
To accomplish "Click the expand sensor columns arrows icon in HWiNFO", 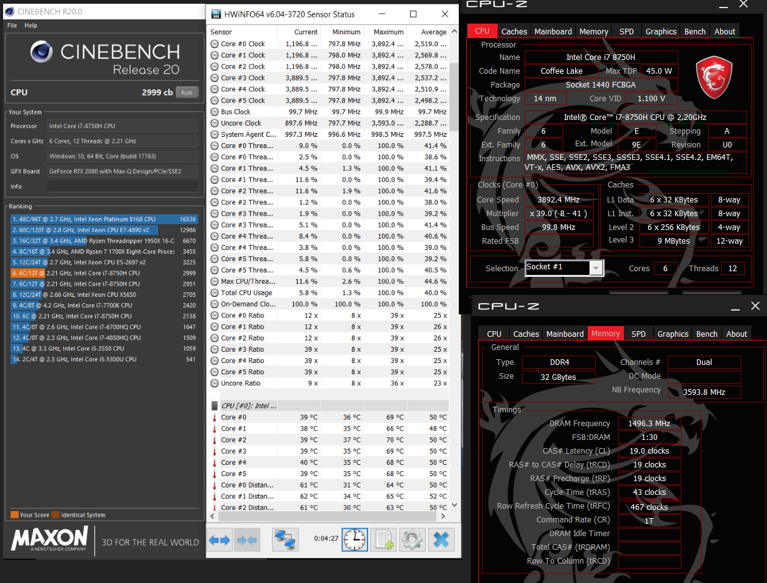I will (219, 539).
